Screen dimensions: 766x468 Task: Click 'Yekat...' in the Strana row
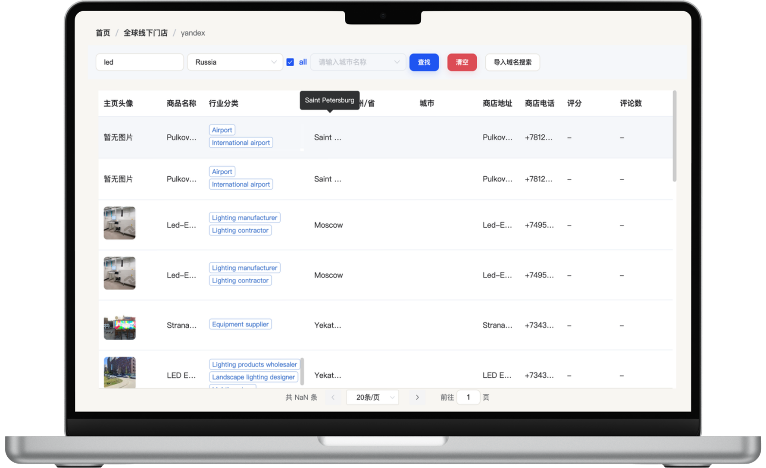(328, 325)
